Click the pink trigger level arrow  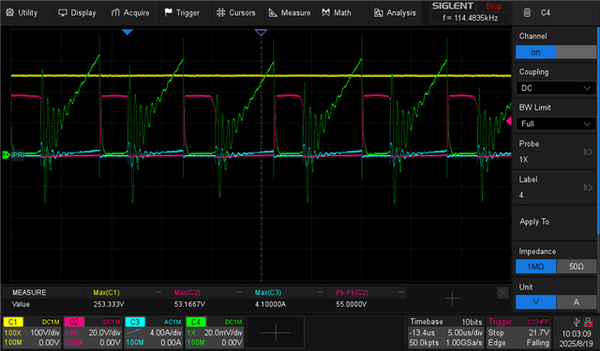pyautogui.click(x=508, y=121)
